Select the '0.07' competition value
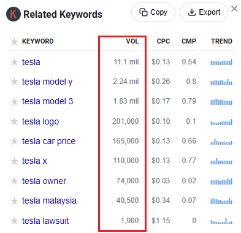 pos(189,201)
